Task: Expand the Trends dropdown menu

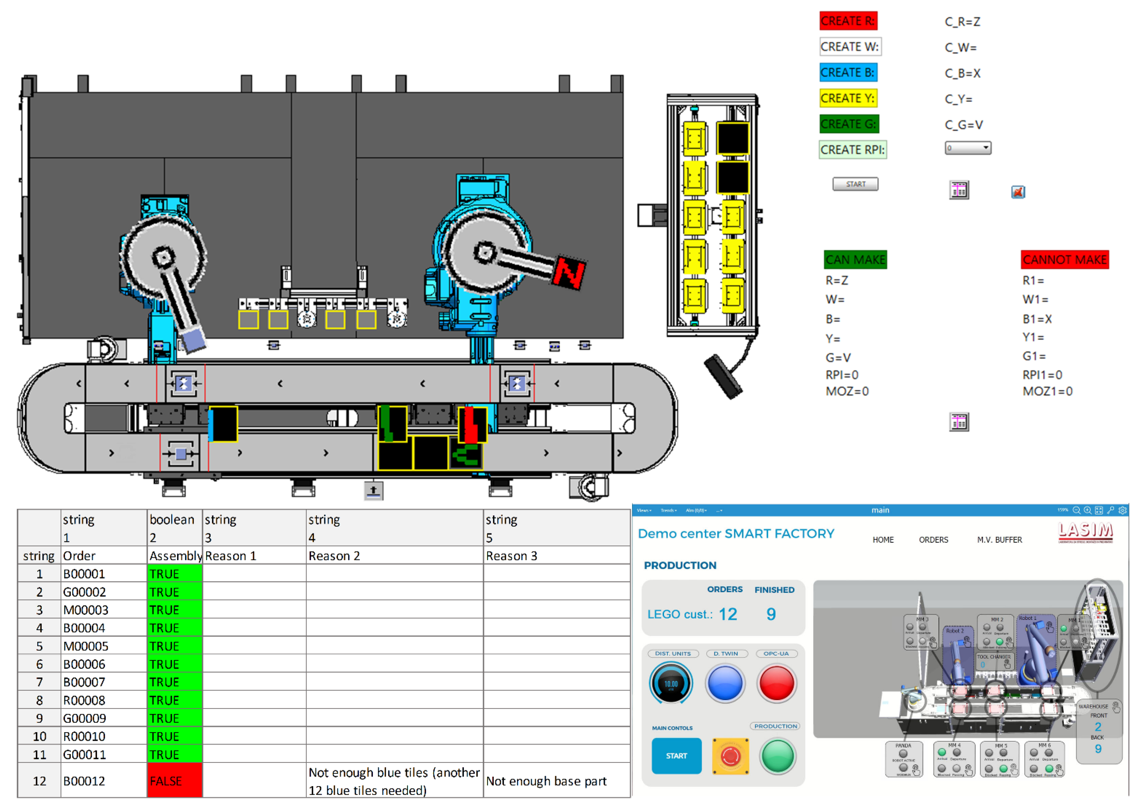Action: 668,510
